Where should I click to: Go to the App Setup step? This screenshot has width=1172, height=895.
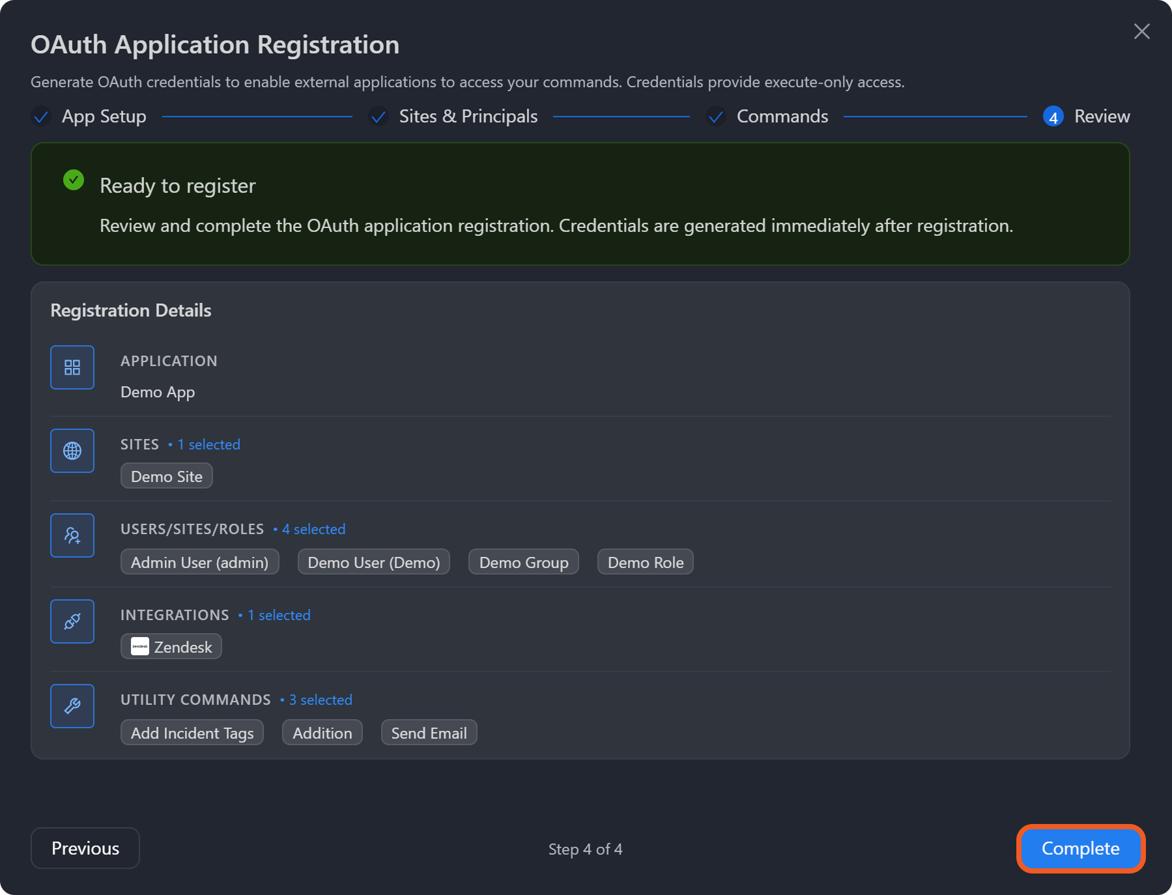[104, 117]
